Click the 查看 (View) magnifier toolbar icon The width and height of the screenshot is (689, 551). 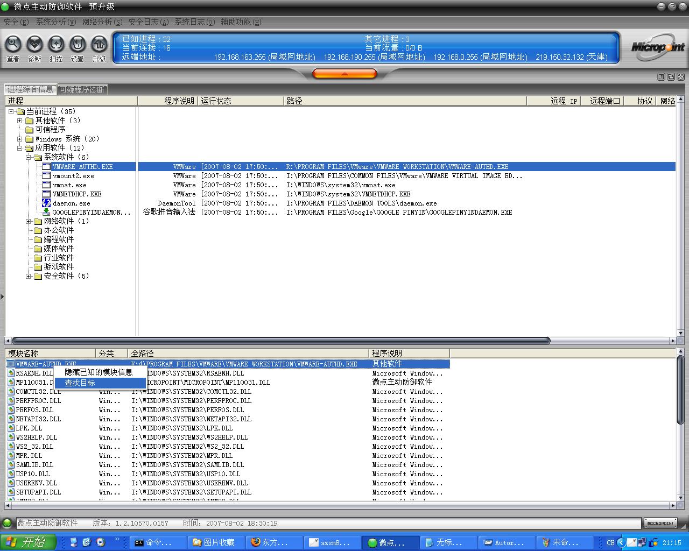pos(13,44)
